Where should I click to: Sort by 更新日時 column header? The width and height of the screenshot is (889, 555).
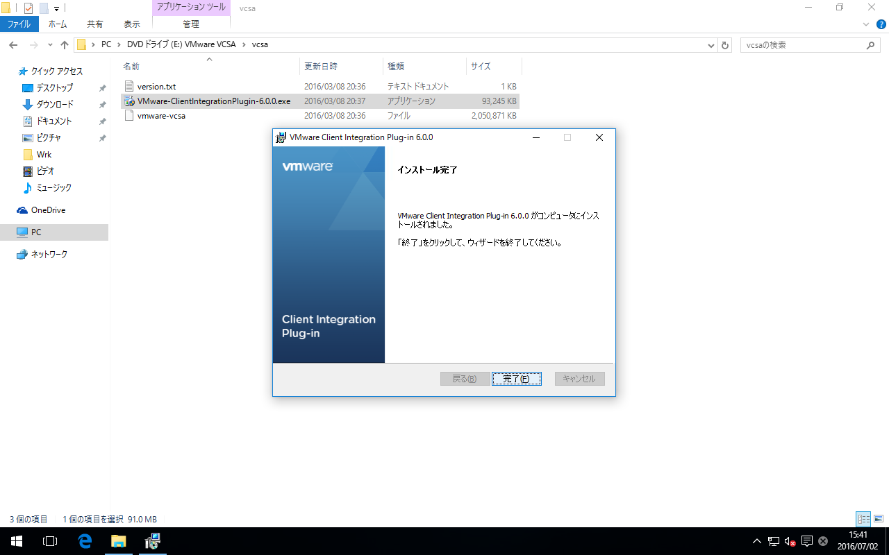point(342,67)
